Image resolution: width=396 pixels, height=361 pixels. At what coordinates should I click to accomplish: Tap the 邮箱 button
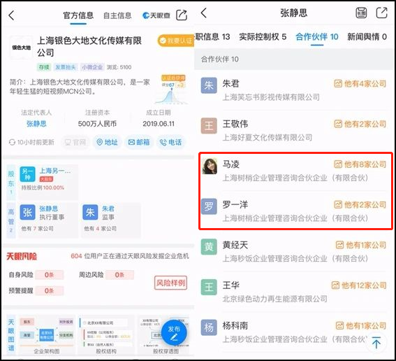(x=139, y=143)
